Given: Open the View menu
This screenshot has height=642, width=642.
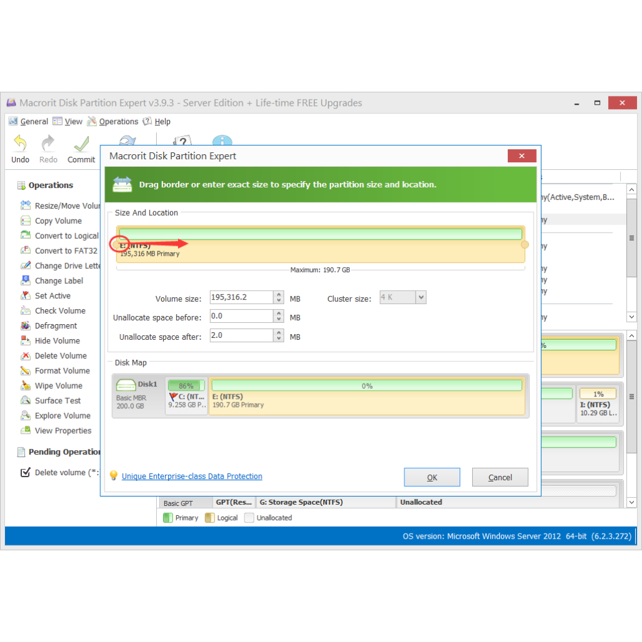Looking at the screenshot, I should [x=68, y=121].
